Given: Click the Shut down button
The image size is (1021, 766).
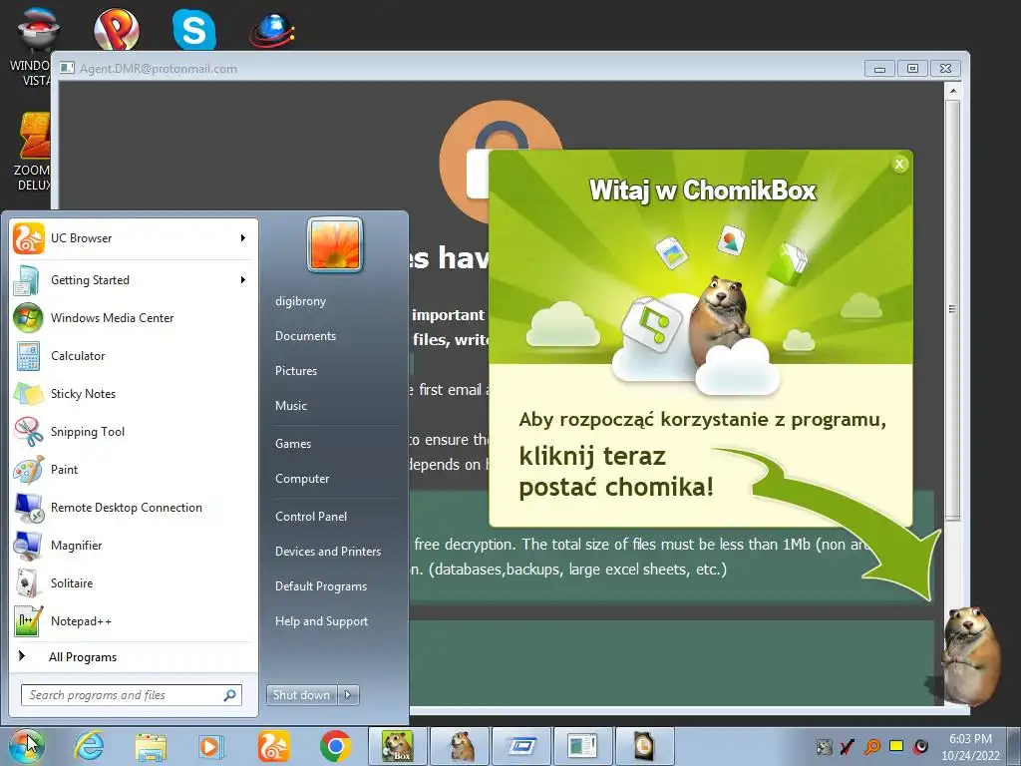Looking at the screenshot, I should (x=301, y=695).
